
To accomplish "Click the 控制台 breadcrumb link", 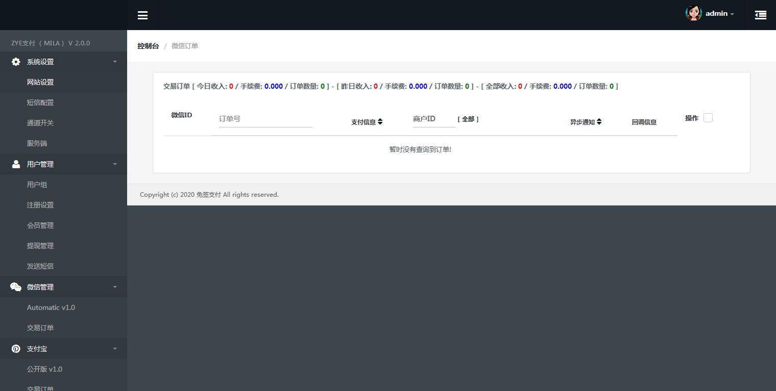I will pyautogui.click(x=148, y=46).
